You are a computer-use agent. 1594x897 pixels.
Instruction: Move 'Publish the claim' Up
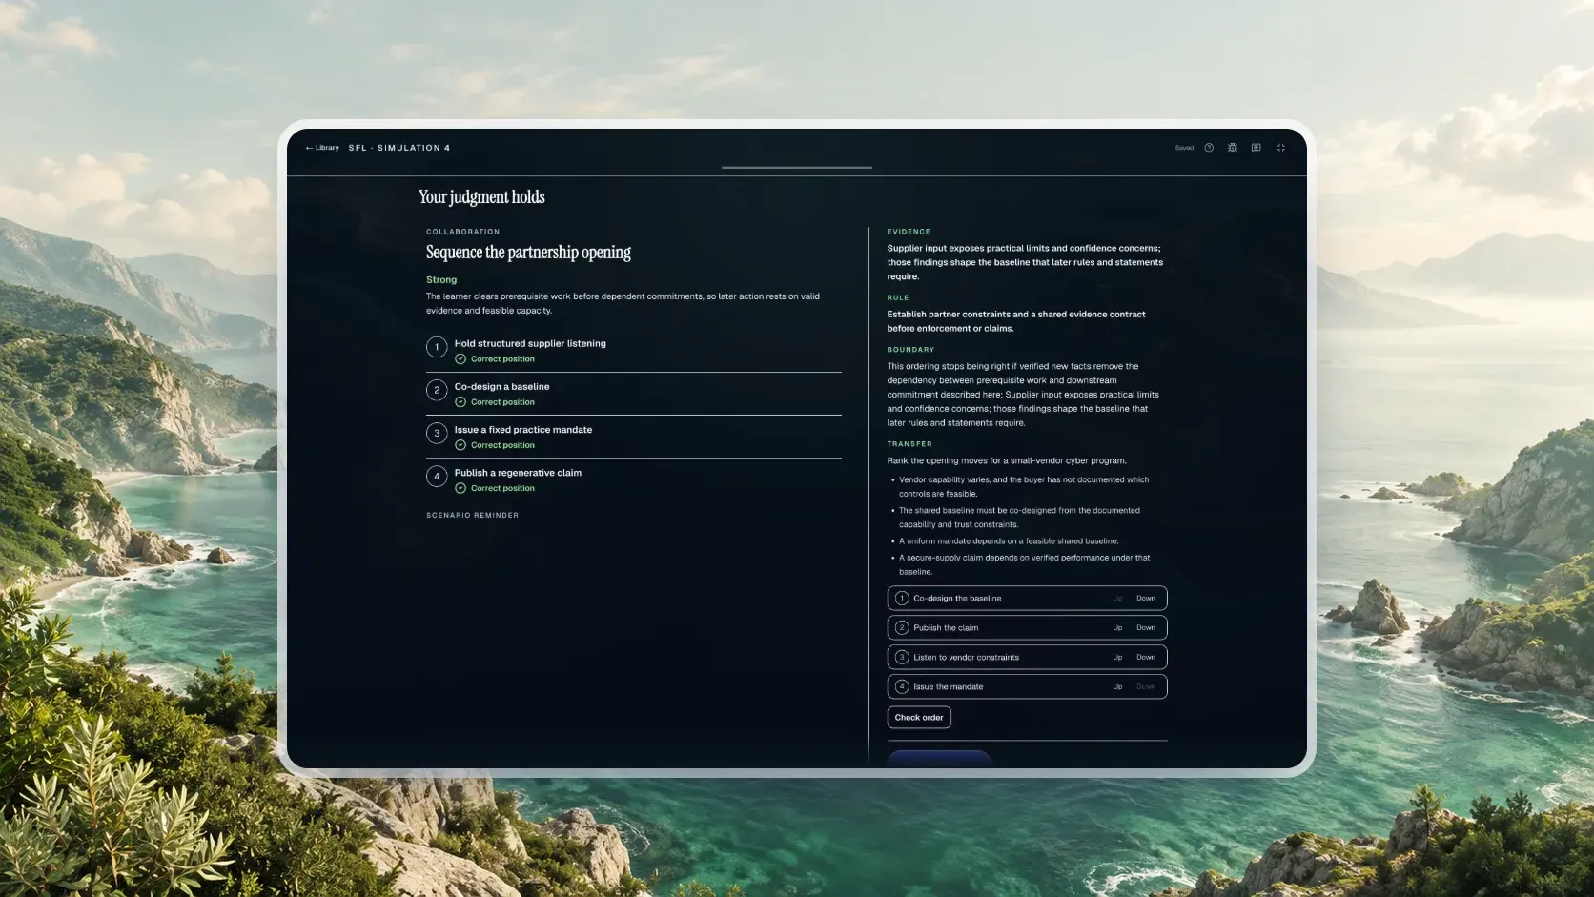pyautogui.click(x=1117, y=628)
